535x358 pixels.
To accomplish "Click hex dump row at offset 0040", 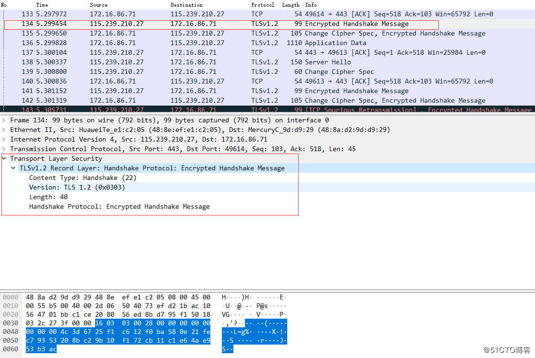I will point(118,331).
